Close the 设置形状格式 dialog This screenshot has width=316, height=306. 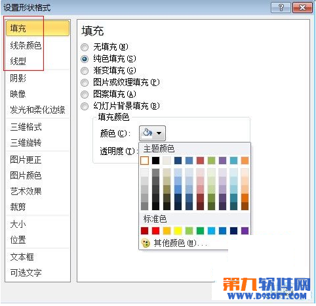click(303, 8)
